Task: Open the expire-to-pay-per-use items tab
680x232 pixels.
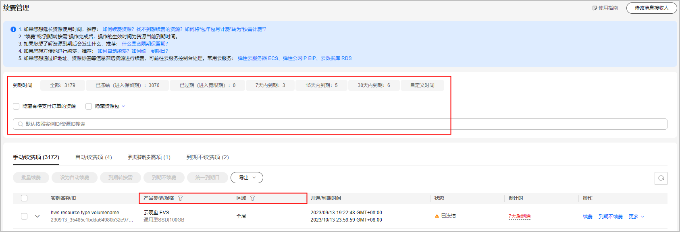Action: 149,157
